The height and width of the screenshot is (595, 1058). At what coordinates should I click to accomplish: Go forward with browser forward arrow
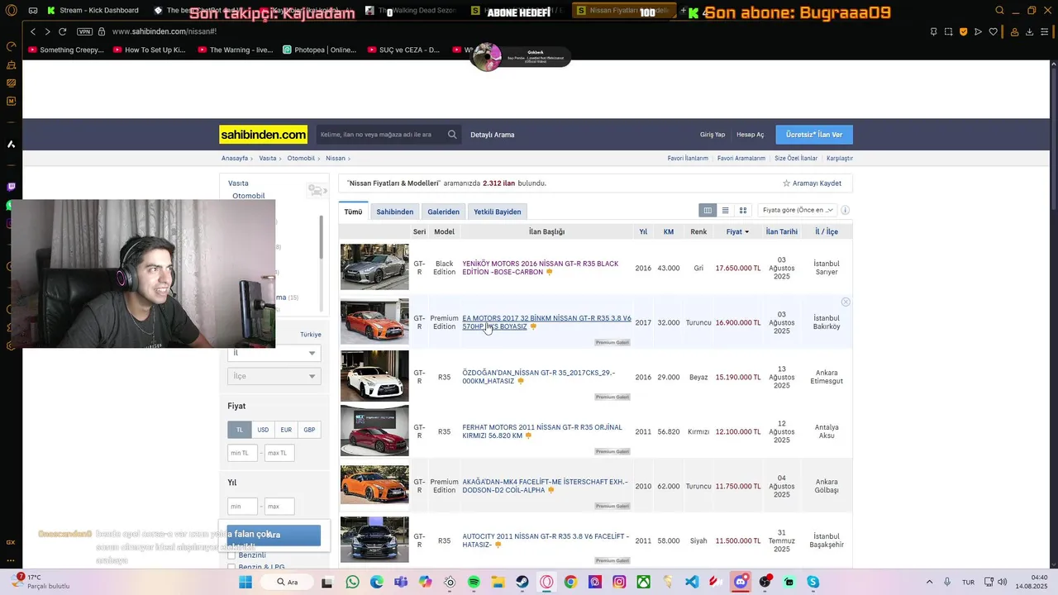point(47,31)
